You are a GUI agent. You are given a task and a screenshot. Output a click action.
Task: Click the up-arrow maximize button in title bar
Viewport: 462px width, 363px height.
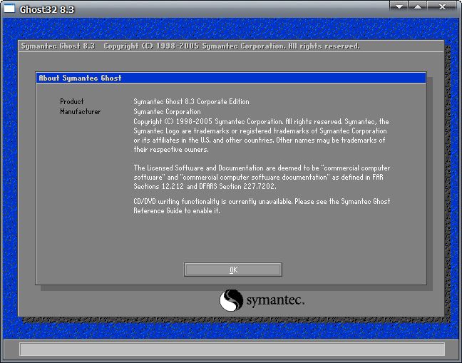(419, 6)
